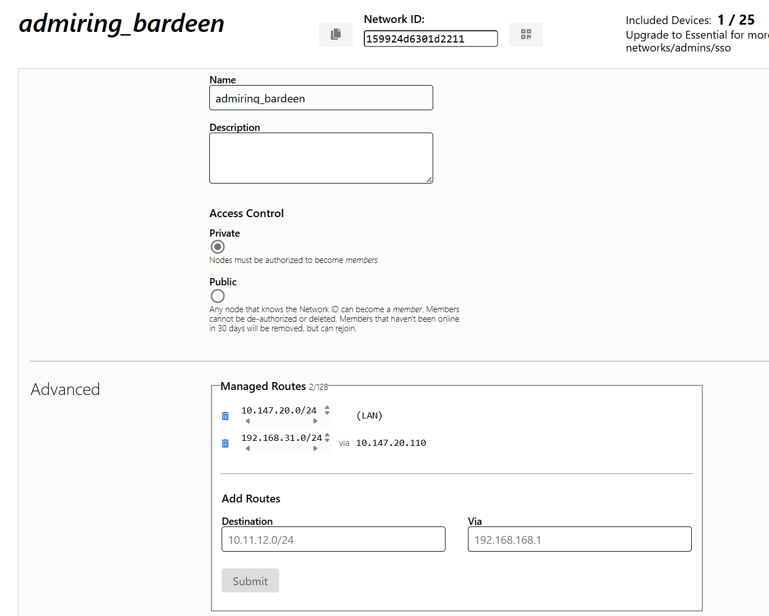Screen dimensions: 769x616
Task: Delete the 192.168.31.0/24 managed route
Action: coord(225,443)
